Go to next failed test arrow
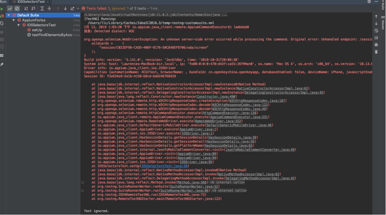 pos(65,8)
